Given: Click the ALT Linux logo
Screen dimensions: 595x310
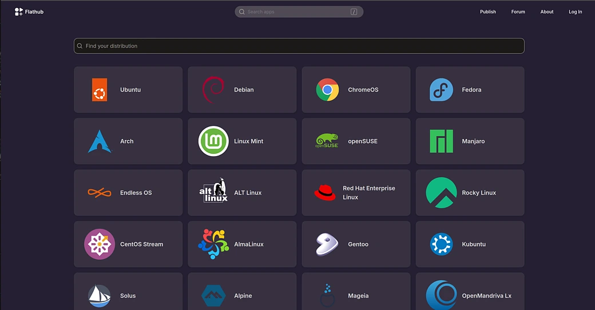Looking at the screenshot, I should 213,190.
